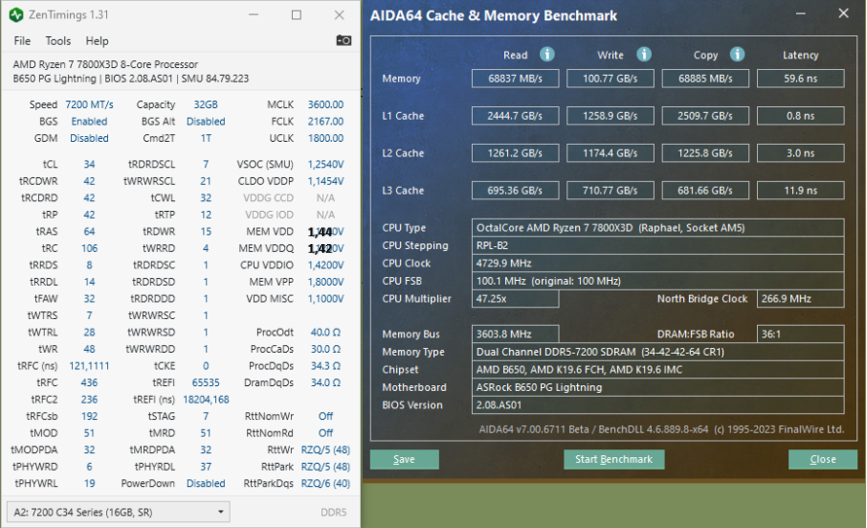Click the CPU FSB field 100.1 MHz

click(658, 281)
